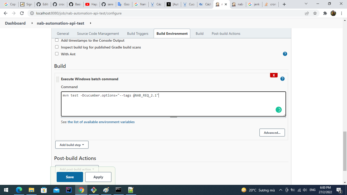This screenshot has width=347, height=195.
Task: Check Inspect build log for Gradle build scans
Action: (x=57, y=47)
